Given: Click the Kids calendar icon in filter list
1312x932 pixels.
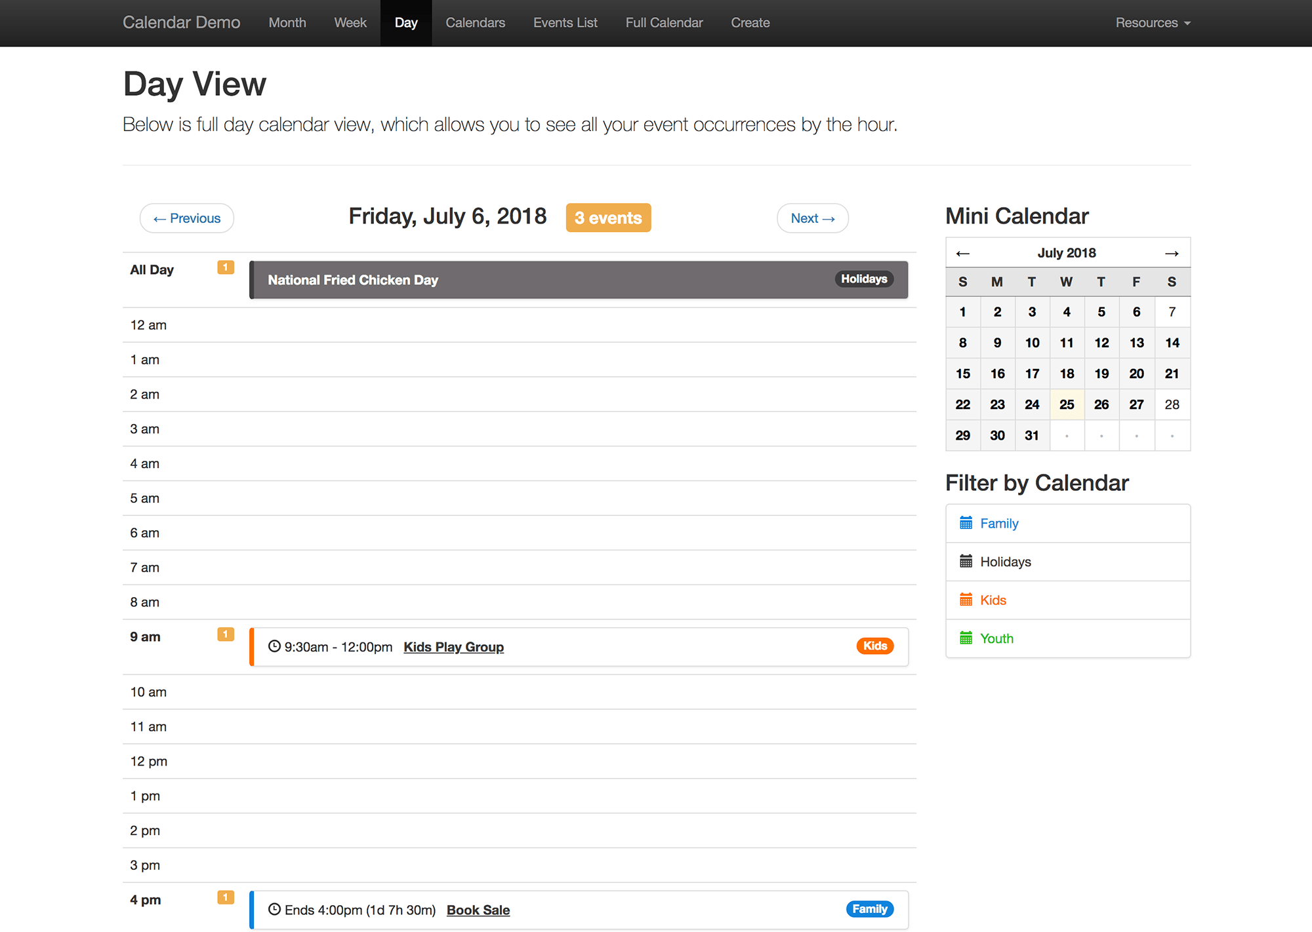Looking at the screenshot, I should click(x=966, y=599).
